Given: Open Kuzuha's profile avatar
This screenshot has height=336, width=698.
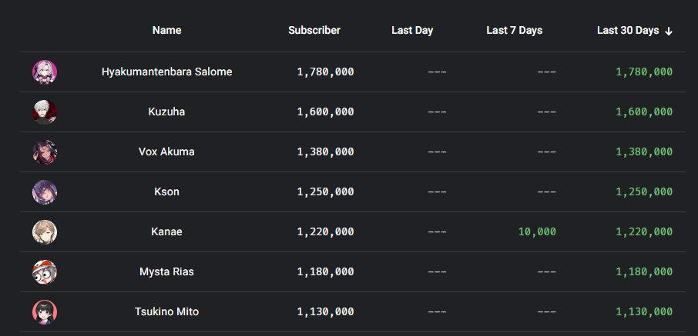Looking at the screenshot, I should click(x=45, y=112).
